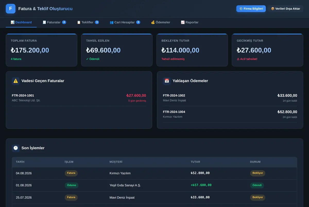The width and height of the screenshot is (309, 207).
Task: Click the blue F app logo
Action: coord(11,9)
